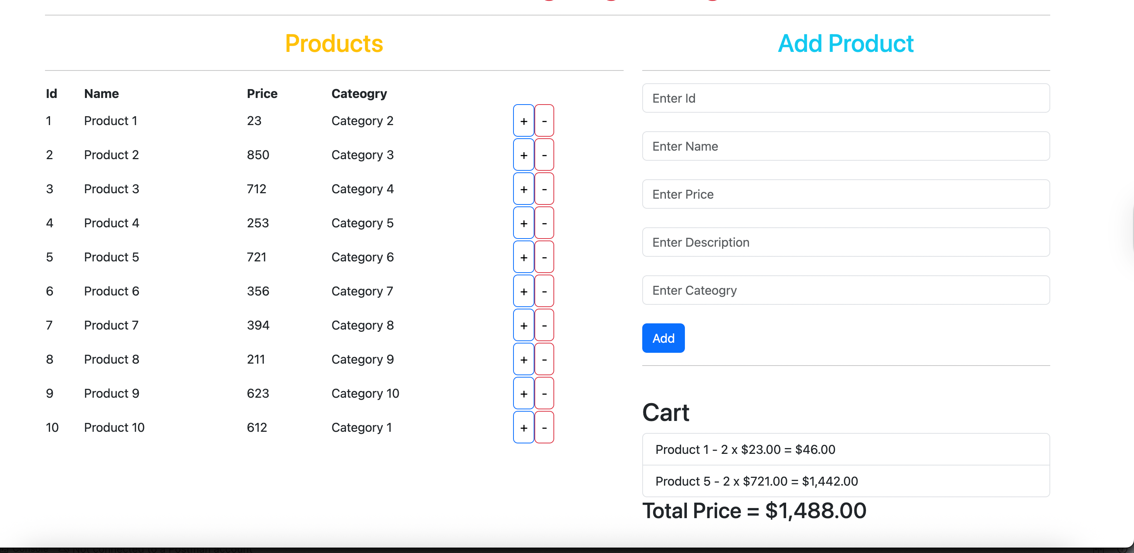
Task: Decrease Product 9 quantity with minus button
Action: tap(544, 393)
